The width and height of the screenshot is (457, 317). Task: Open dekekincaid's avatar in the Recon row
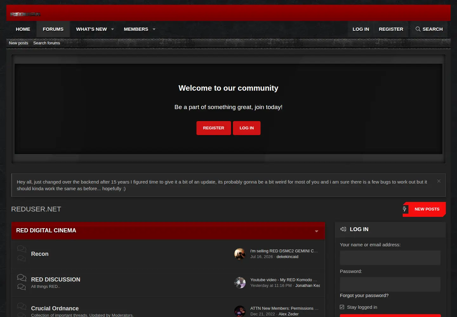(240, 254)
